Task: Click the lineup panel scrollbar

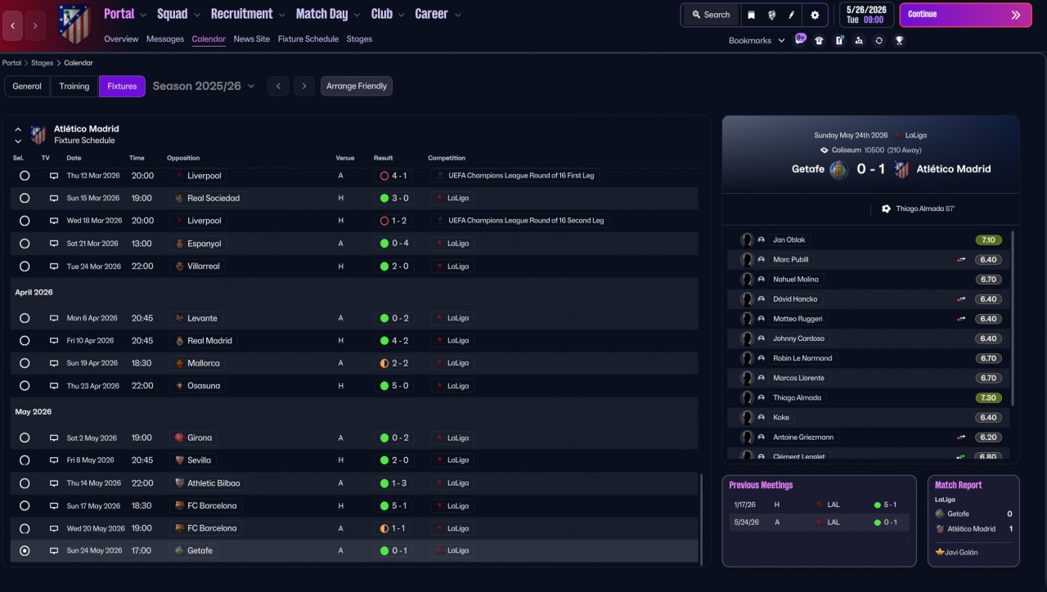Action: point(1013,319)
